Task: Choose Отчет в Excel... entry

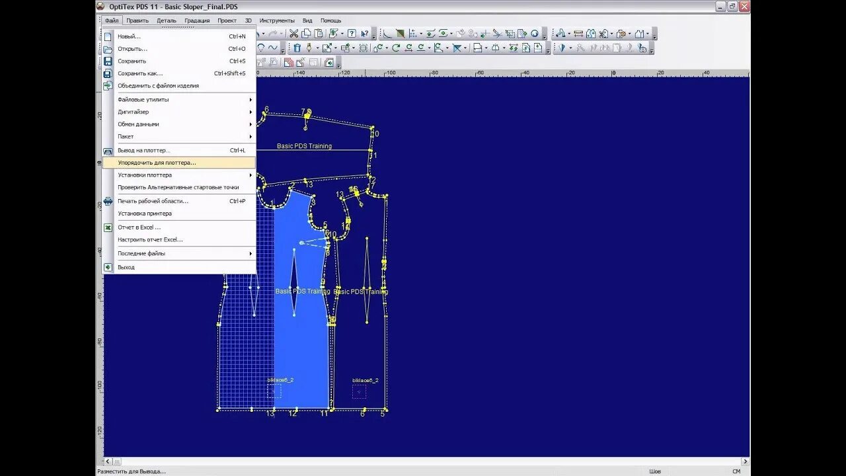Action: 179,227
